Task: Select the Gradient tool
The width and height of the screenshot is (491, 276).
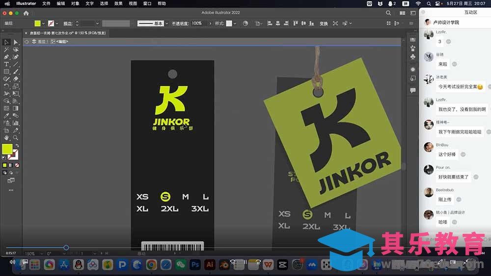Action: pyautogui.click(x=16, y=108)
